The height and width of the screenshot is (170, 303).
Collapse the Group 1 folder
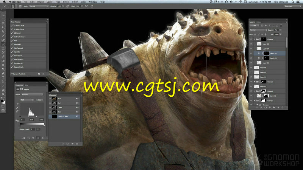(255, 100)
